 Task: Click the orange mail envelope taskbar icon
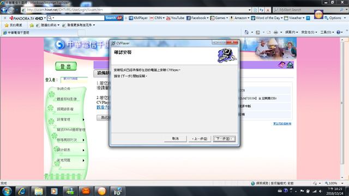[86, 191]
